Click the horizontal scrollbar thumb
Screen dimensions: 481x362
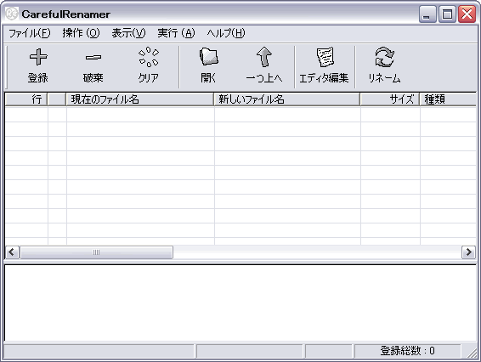tap(96, 252)
